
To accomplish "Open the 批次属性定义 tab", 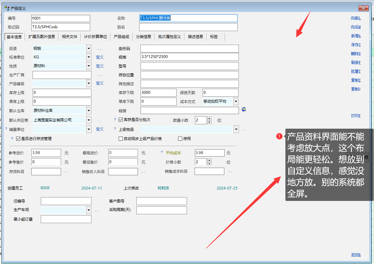I will click(170, 37).
